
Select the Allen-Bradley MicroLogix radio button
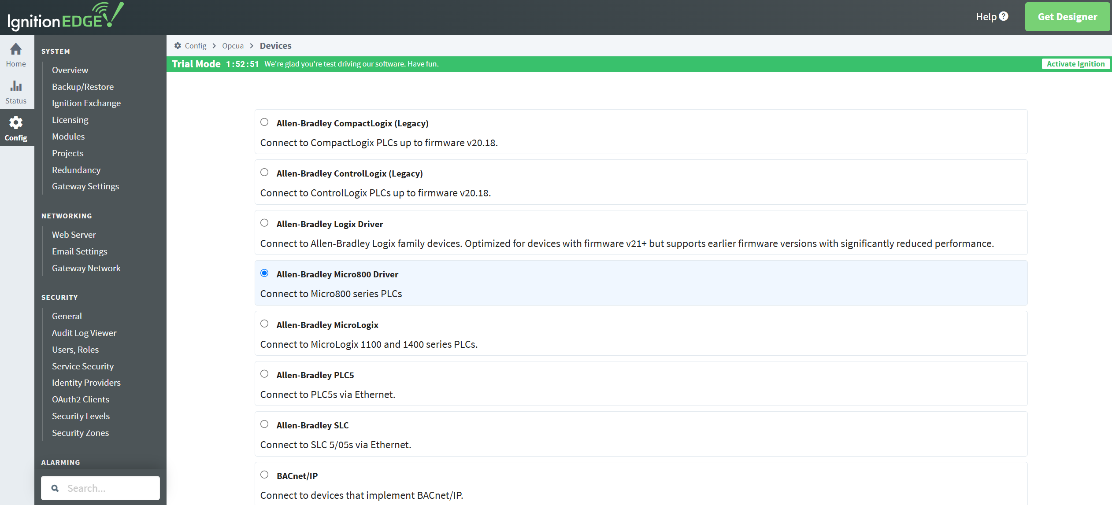click(x=264, y=324)
